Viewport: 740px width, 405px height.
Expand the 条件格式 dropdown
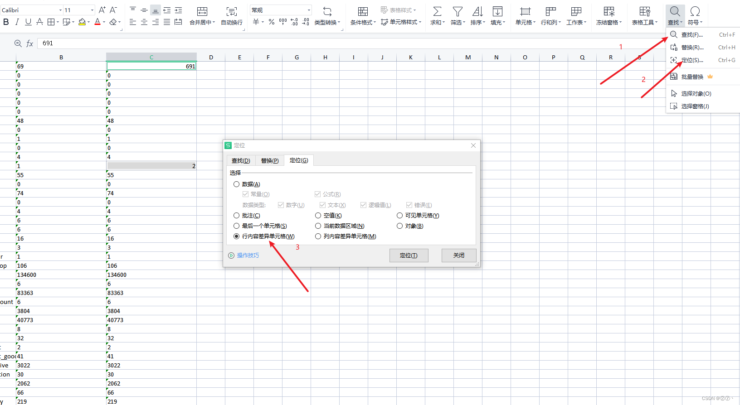click(375, 22)
